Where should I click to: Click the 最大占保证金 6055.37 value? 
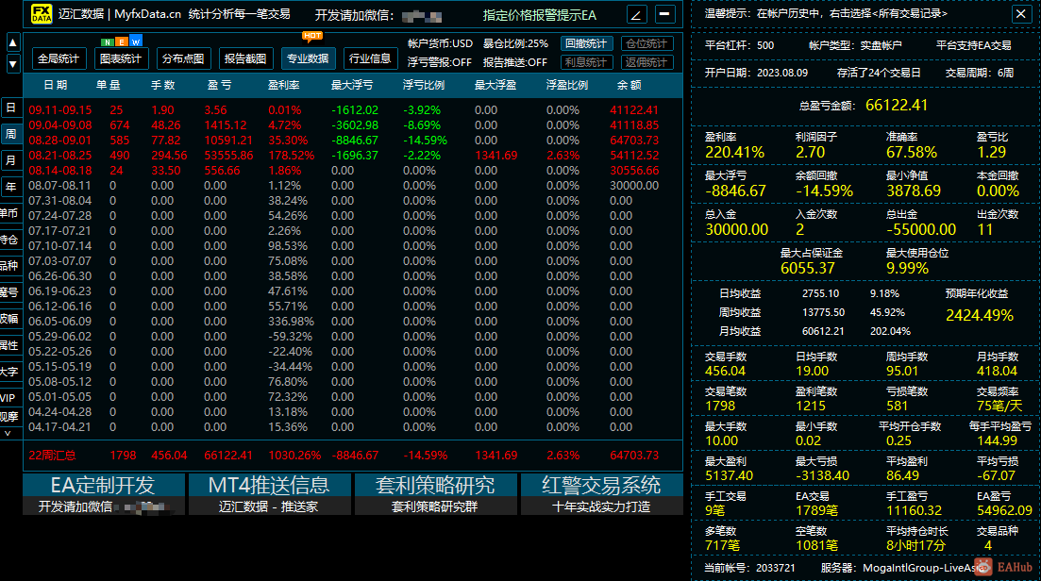[x=807, y=268]
